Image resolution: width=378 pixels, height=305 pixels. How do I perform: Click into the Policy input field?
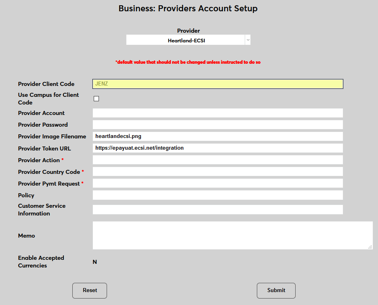(x=218, y=195)
